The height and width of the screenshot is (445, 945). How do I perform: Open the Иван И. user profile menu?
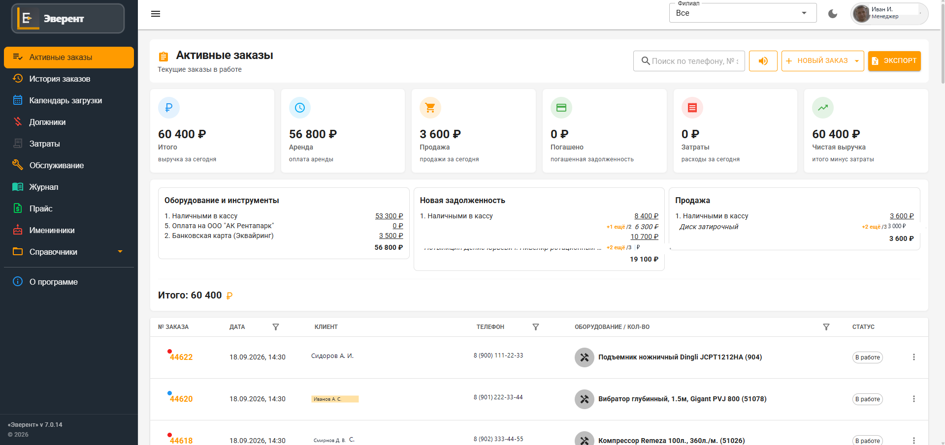point(889,13)
